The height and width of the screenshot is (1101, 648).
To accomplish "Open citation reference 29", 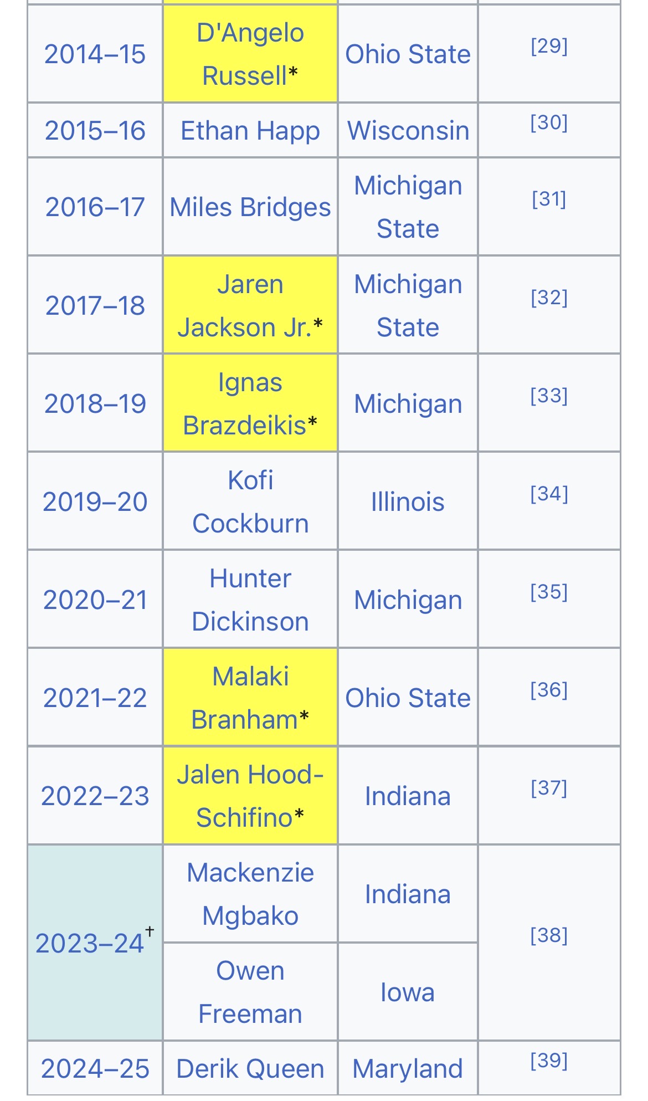I will pyautogui.click(x=549, y=46).
